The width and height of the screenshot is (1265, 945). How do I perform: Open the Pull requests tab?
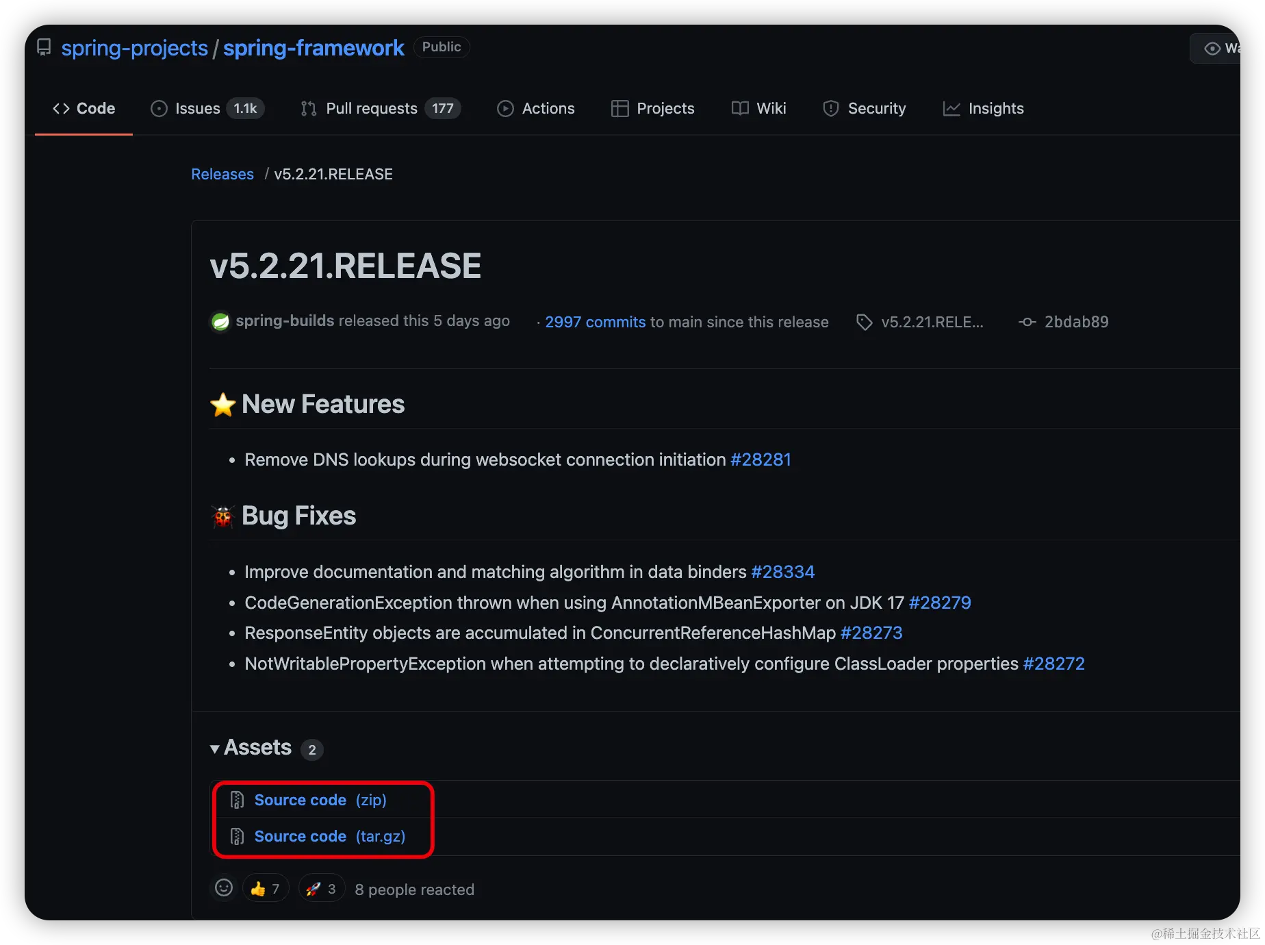381,108
